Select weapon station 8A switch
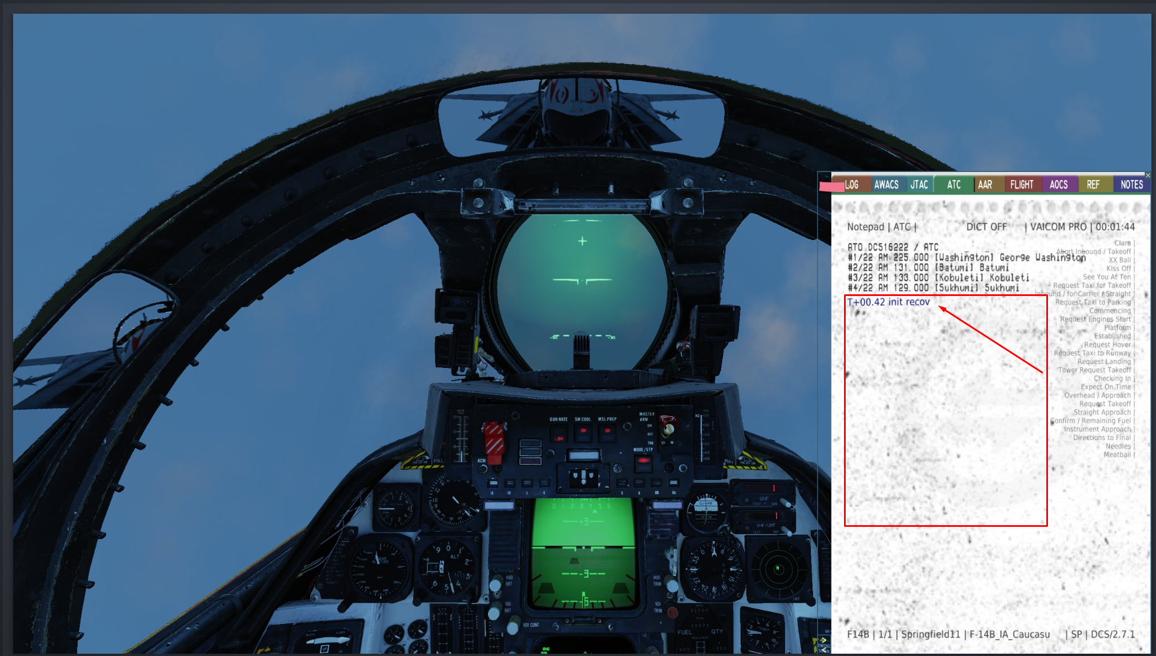The image size is (1156, 656). pos(673,483)
